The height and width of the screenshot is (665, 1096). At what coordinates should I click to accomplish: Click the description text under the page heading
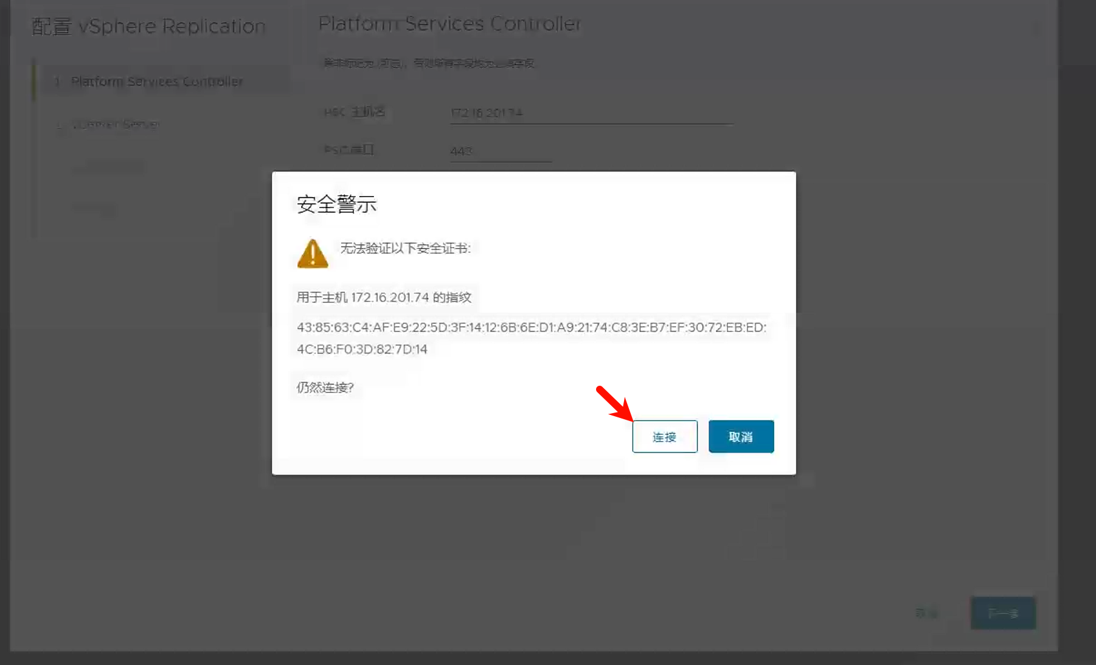coord(428,63)
